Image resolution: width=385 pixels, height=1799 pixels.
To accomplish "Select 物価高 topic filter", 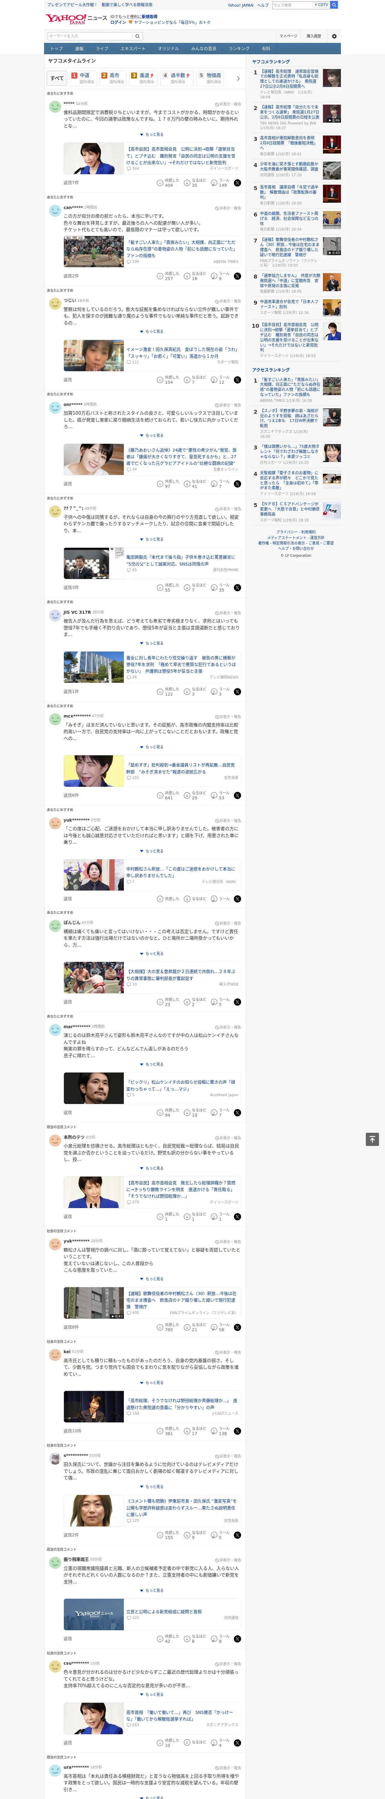I will click(210, 78).
